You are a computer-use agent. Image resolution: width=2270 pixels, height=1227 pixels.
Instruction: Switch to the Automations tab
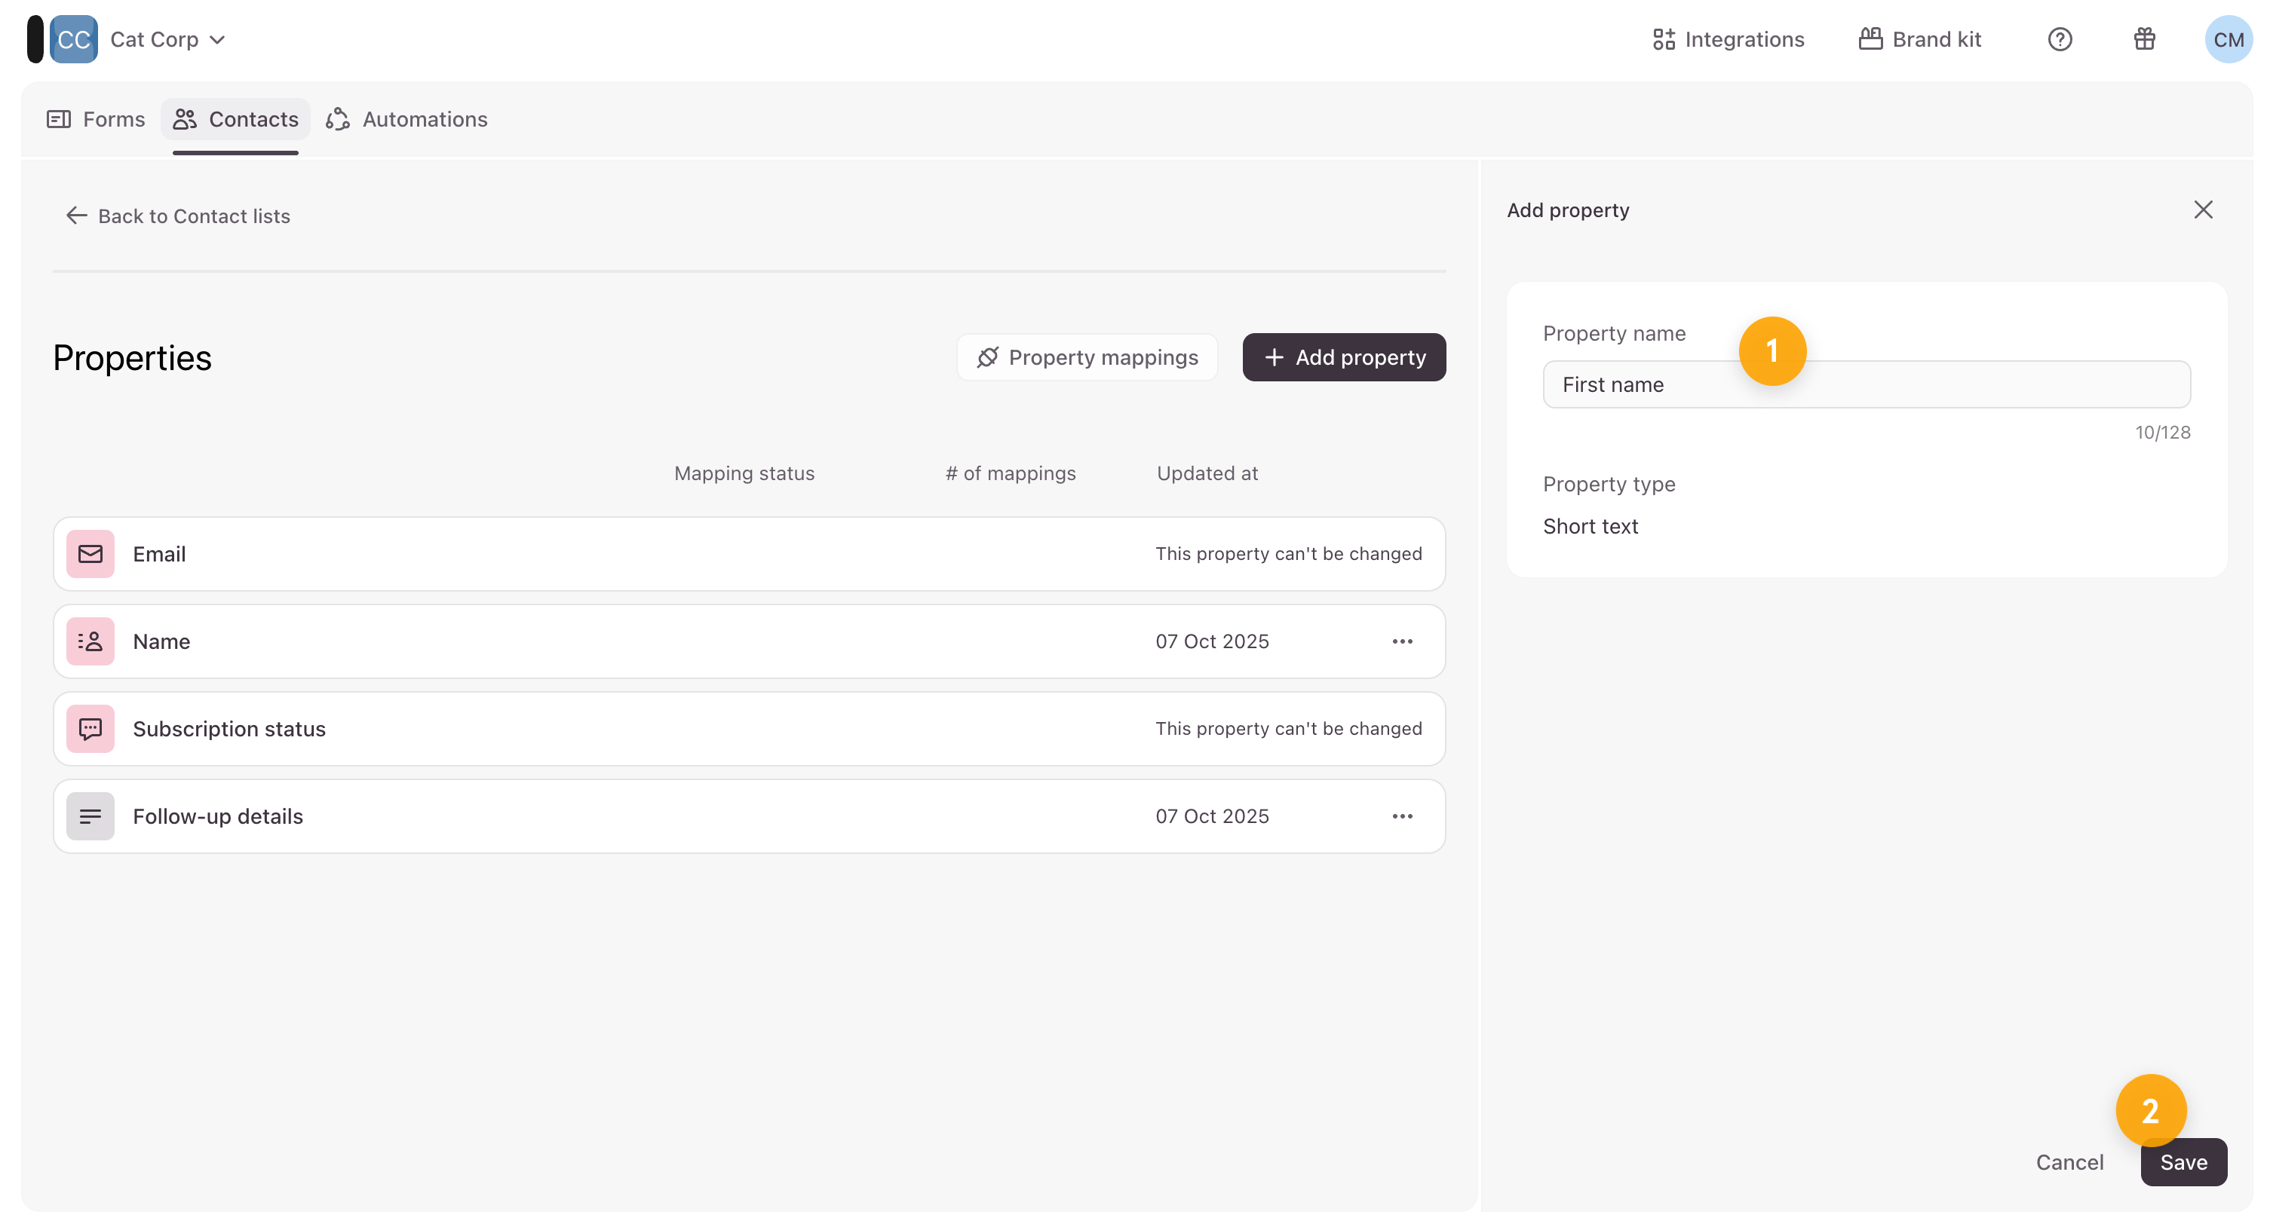tap(407, 119)
